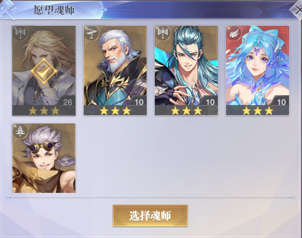This screenshot has height=238, width=302.
Task: Select the white-bearded elder soul master card
Action: 115,70
